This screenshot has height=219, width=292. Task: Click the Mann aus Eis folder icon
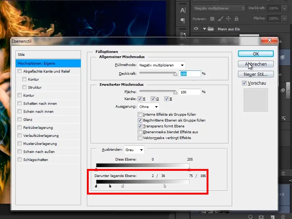[x=211, y=29]
